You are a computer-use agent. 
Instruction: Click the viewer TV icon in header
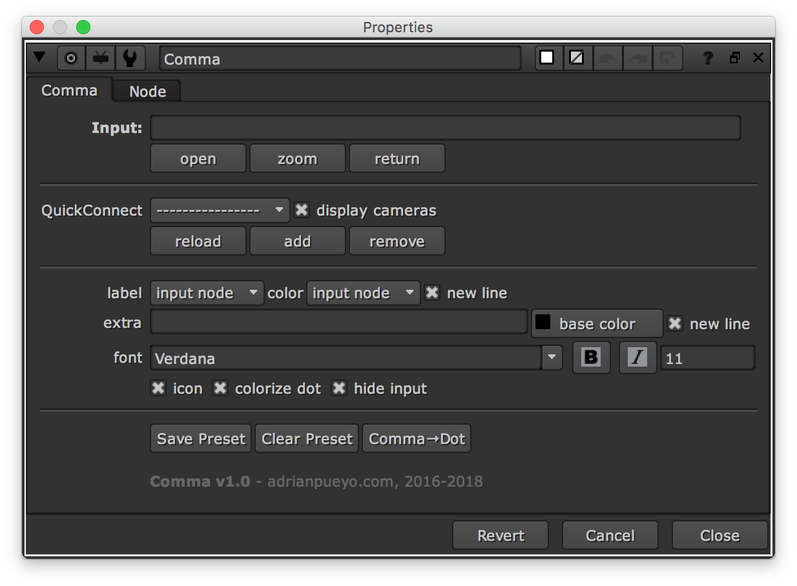[x=101, y=58]
